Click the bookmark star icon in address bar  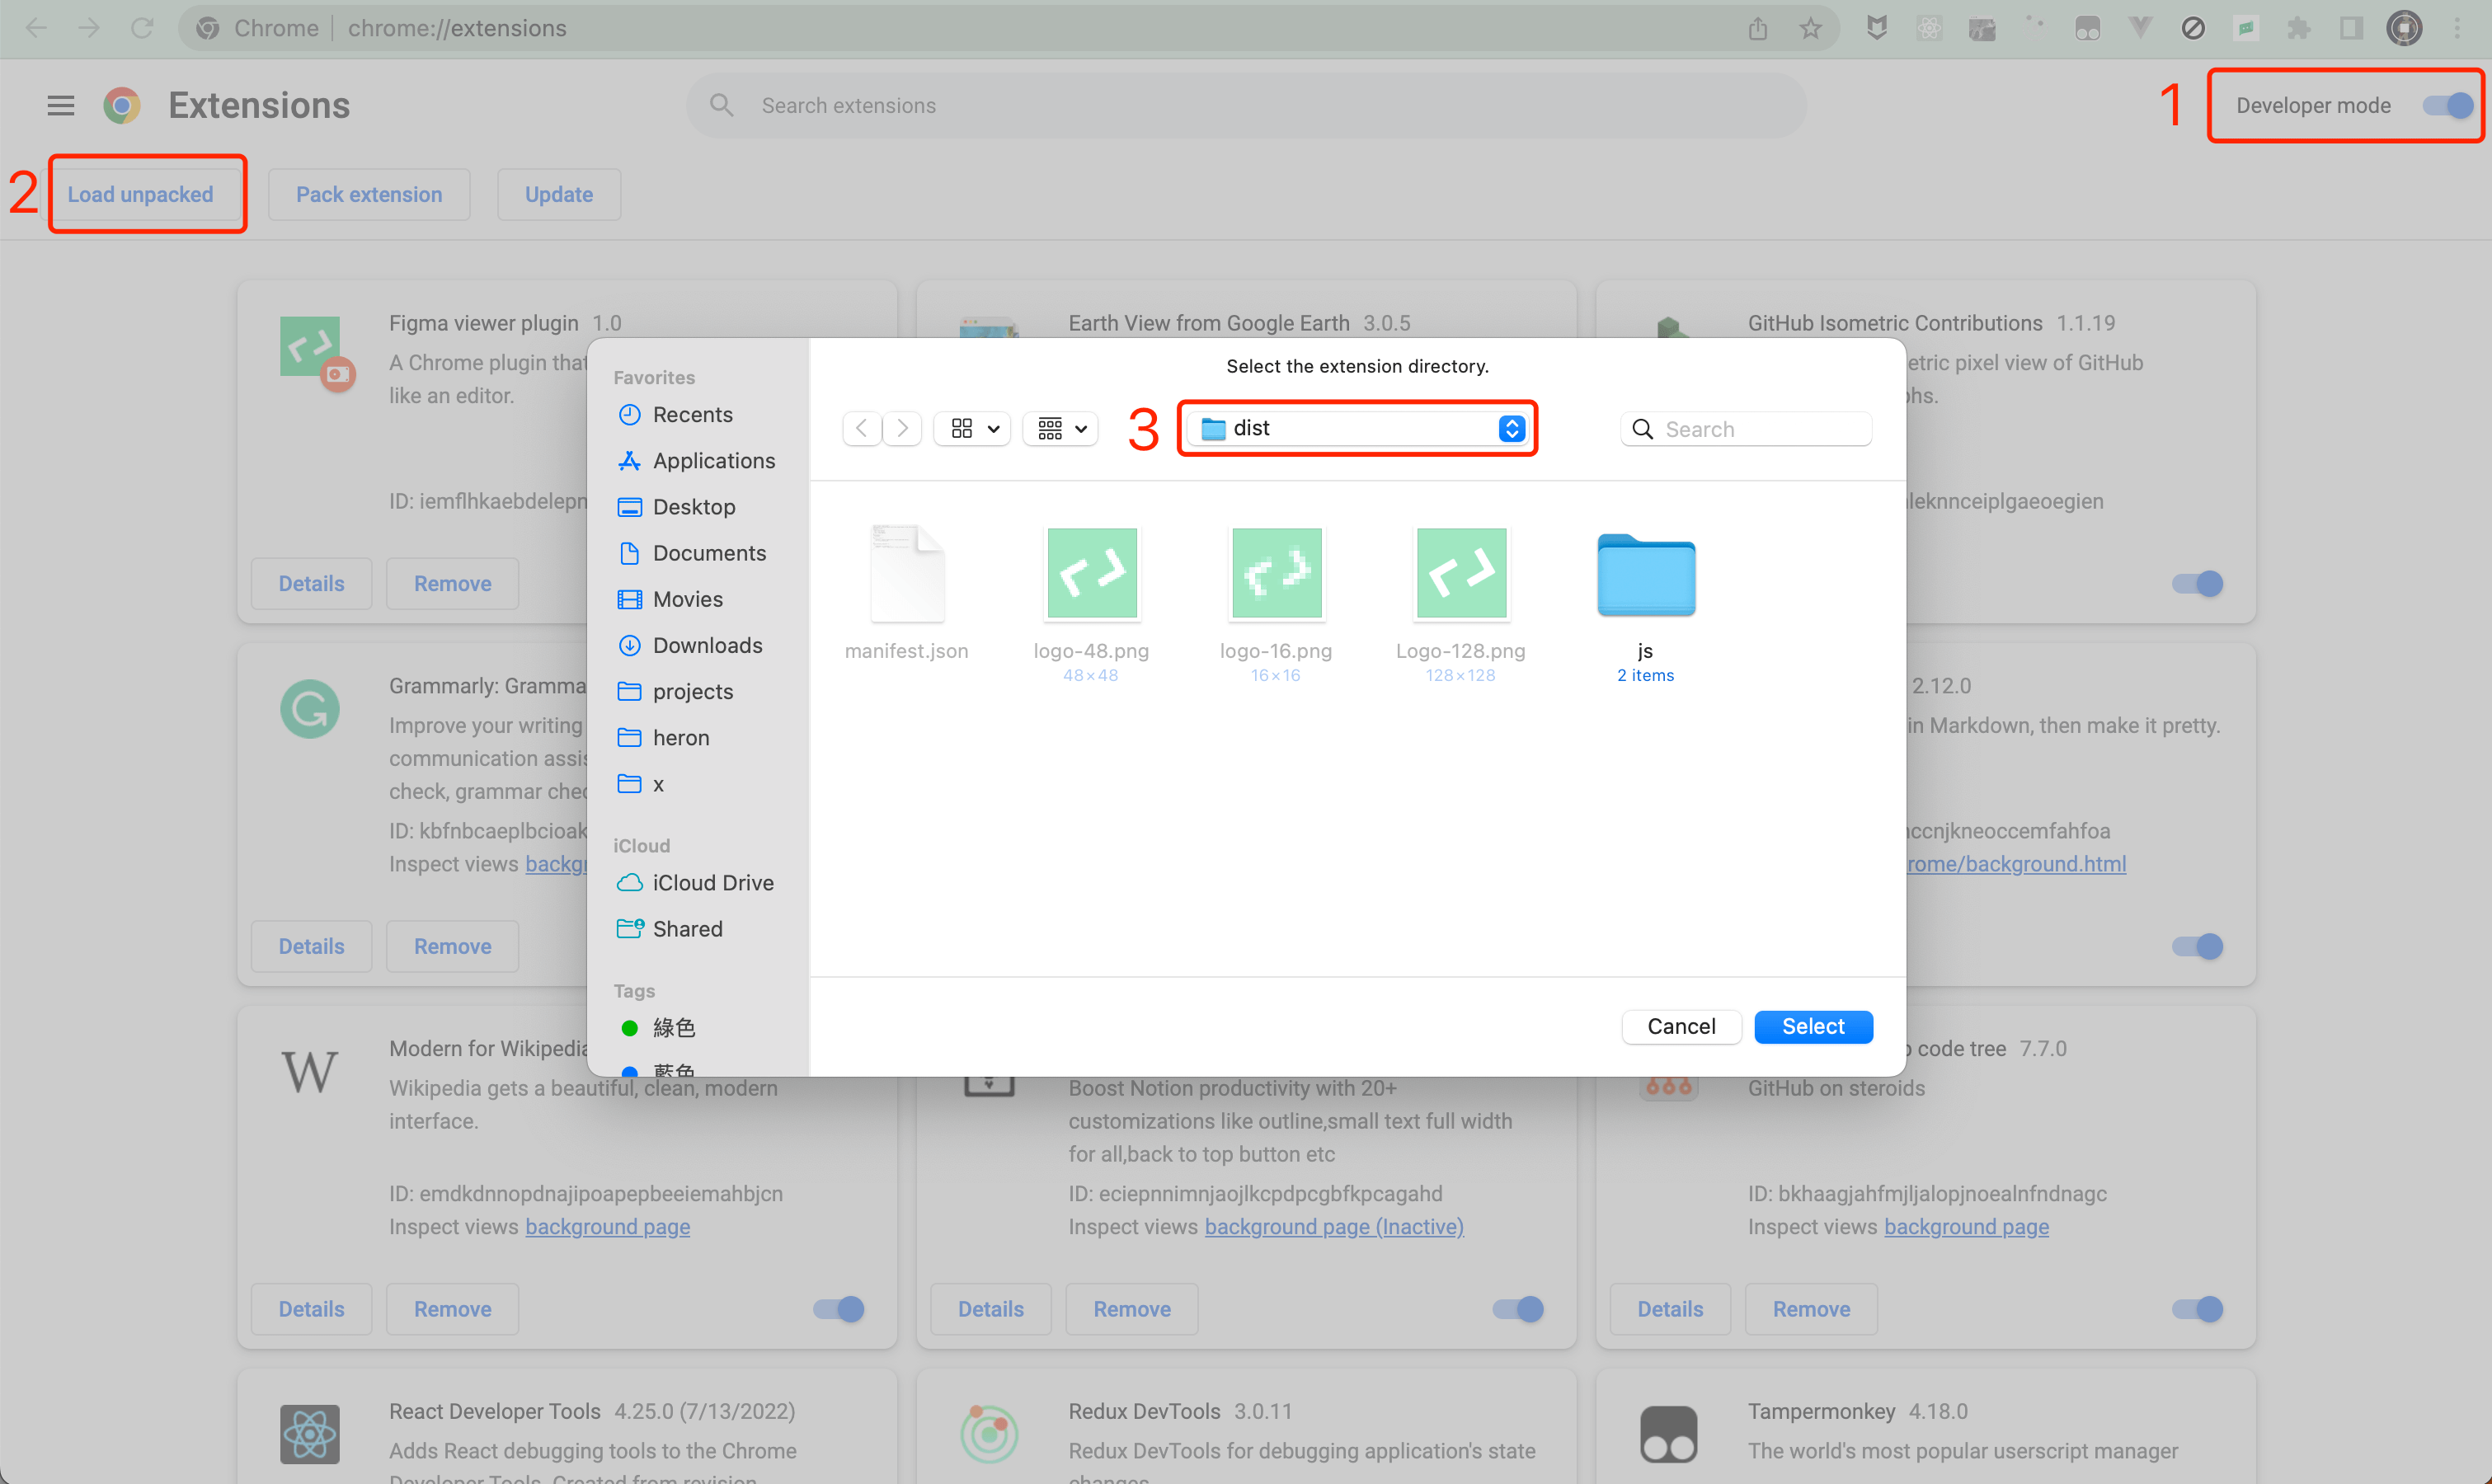pos(1810,28)
